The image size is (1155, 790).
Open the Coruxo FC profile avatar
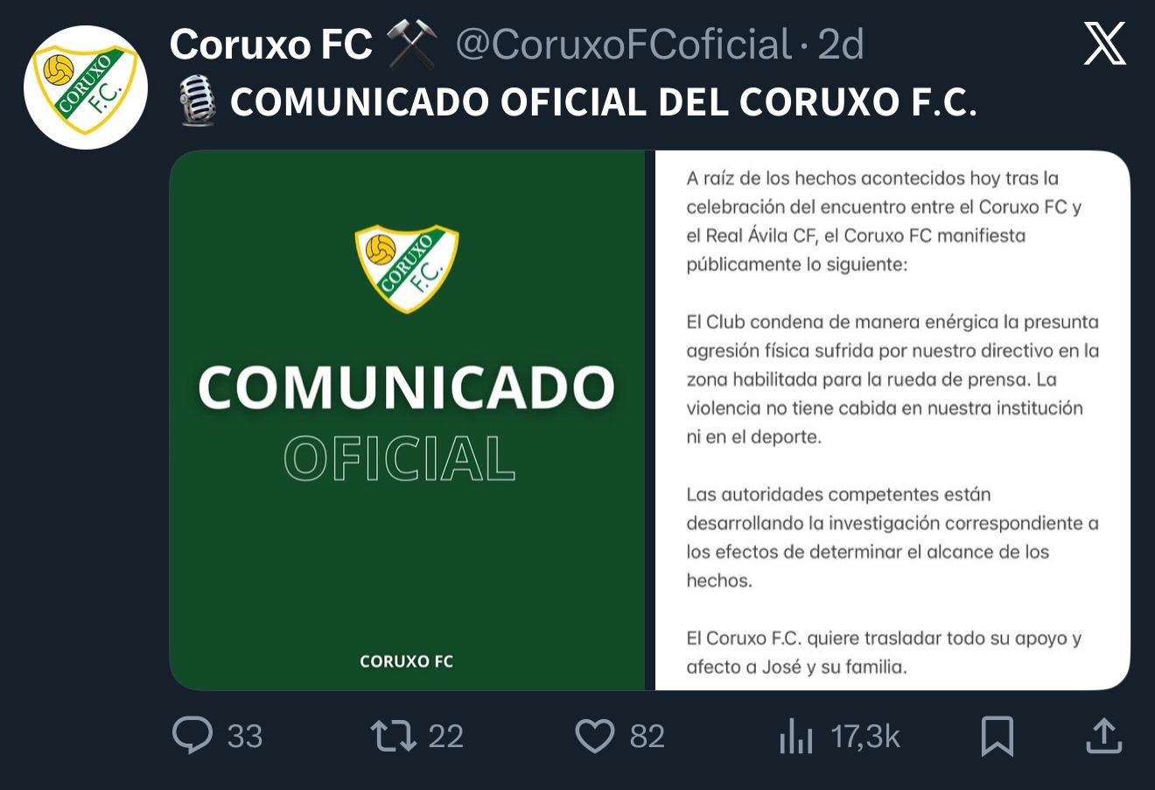pyautogui.click(x=86, y=87)
